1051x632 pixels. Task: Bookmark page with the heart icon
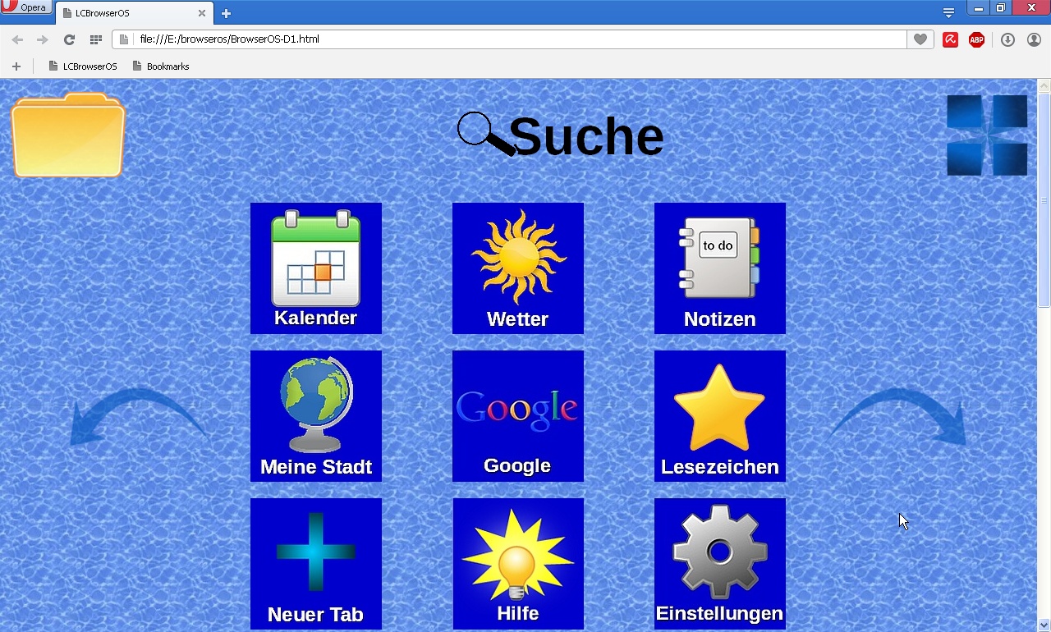[x=920, y=39]
